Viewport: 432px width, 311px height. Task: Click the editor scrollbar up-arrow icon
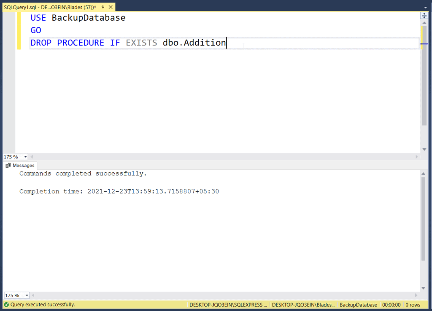point(424,24)
